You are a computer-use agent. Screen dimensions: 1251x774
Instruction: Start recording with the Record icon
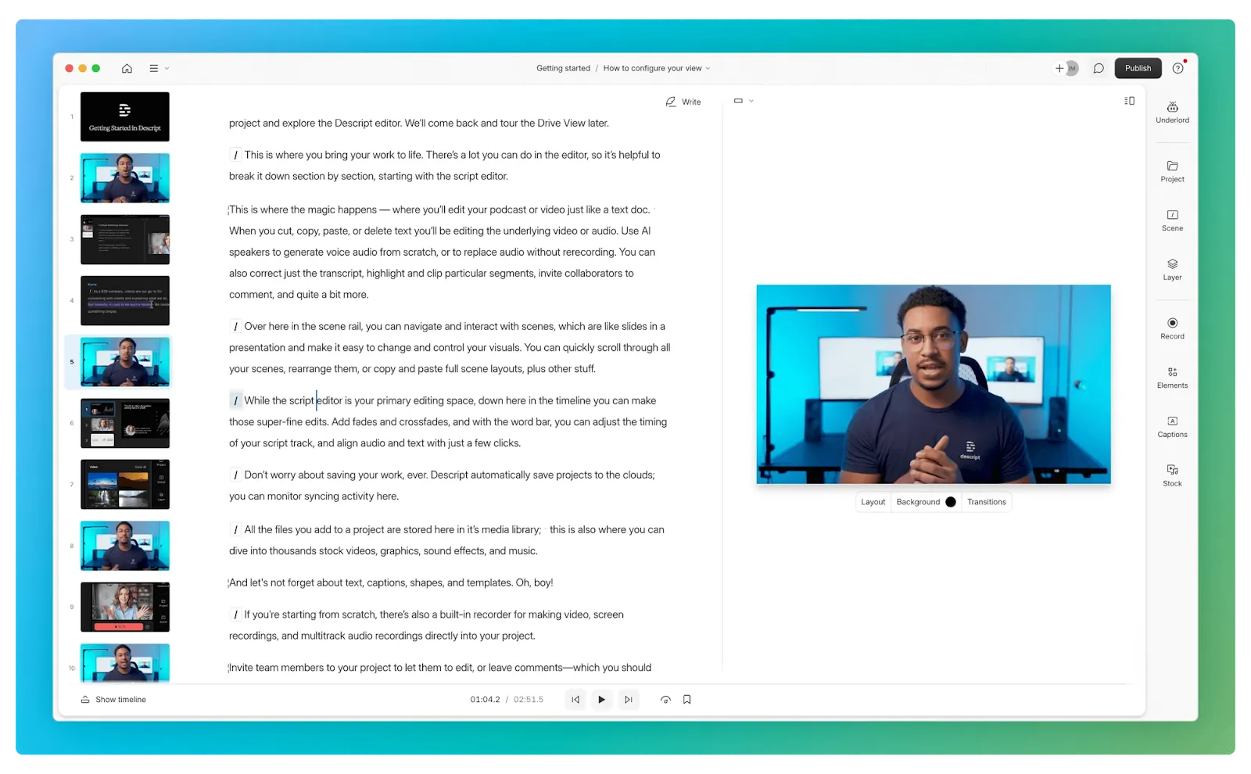tap(1172, 328)
